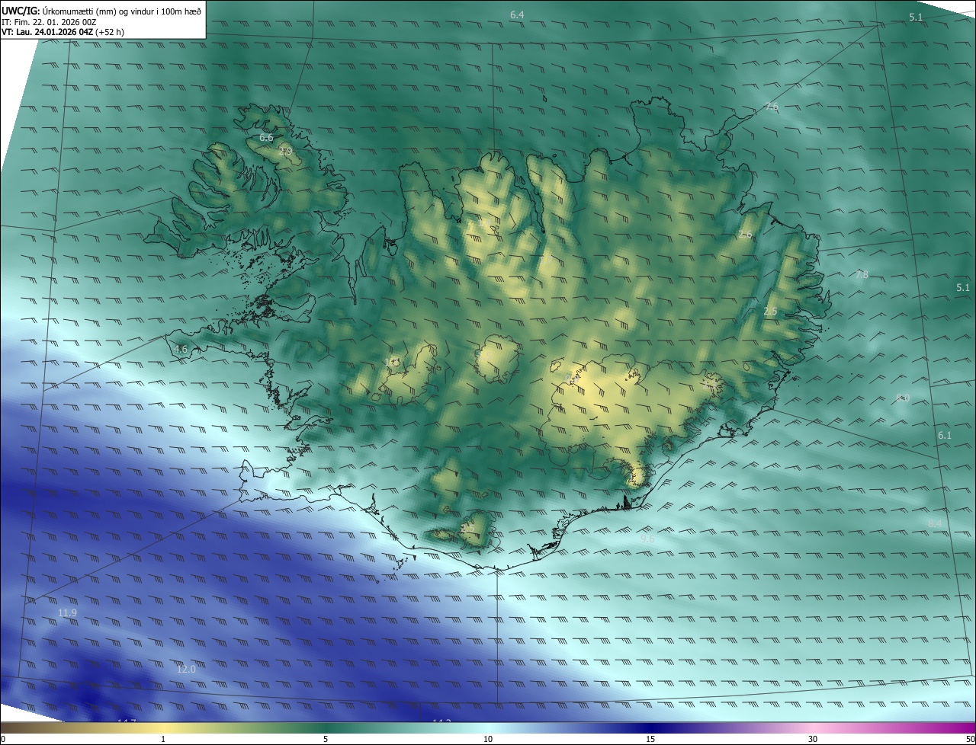Click the '0' tick on the color scale
Viewport: 976px width, 745px height.
tap(2, 739)
